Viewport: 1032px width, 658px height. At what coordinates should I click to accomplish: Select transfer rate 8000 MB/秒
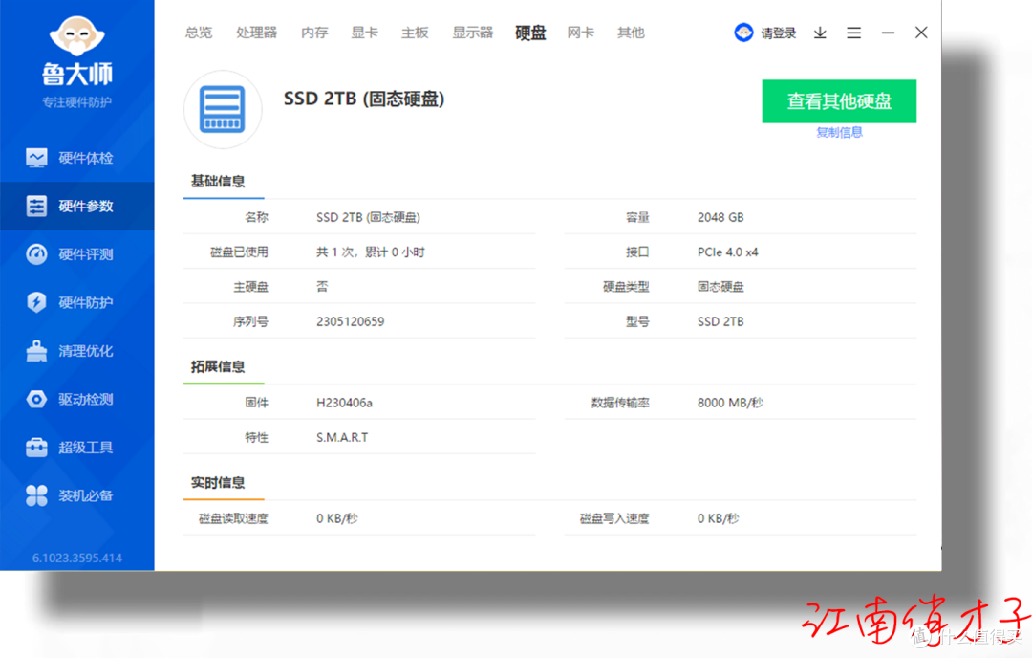[731, 403]
